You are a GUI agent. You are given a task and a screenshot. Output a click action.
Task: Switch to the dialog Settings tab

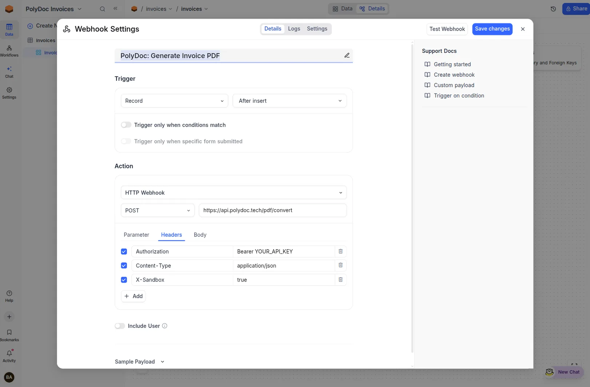pyautogui.click(x=317, y=29)
